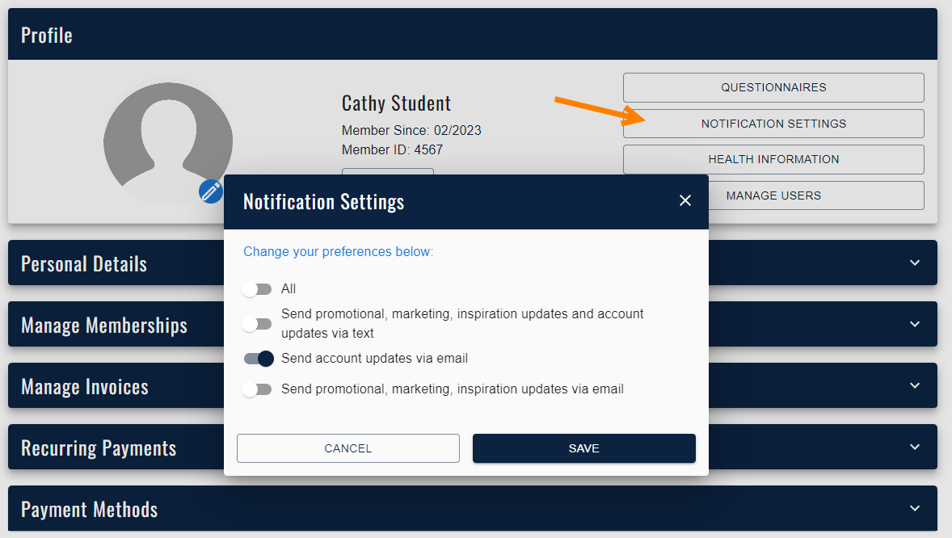The image size is (952, 538).
Task: Save the notification preferences
Action: coord(583,448)
